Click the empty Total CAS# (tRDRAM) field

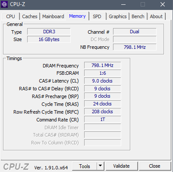pos(103,135)
